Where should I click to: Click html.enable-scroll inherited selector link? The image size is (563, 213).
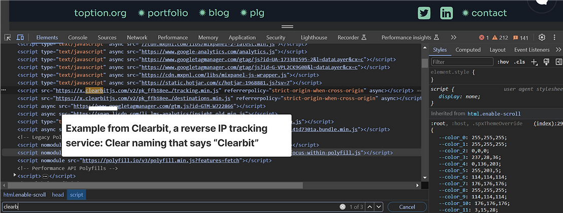[x=494, y=114]
